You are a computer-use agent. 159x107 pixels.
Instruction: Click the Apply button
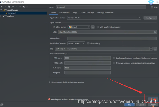point(153,105)
